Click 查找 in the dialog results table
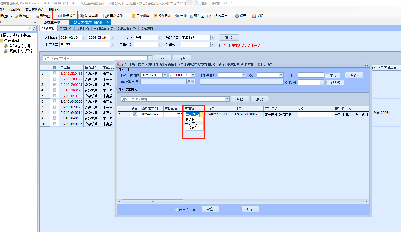401x232 pixels. [x=240, y=99]
